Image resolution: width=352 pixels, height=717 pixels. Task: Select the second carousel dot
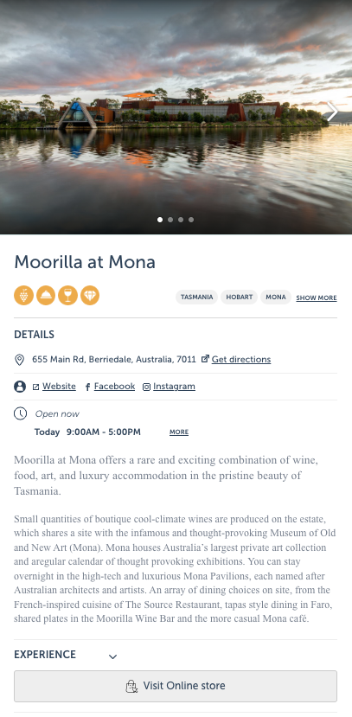click(x=170, y=220)
